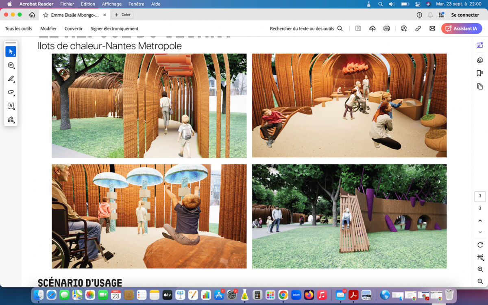Select the freehand Draw tool
The image size is (488, 305).
[11, 92]
